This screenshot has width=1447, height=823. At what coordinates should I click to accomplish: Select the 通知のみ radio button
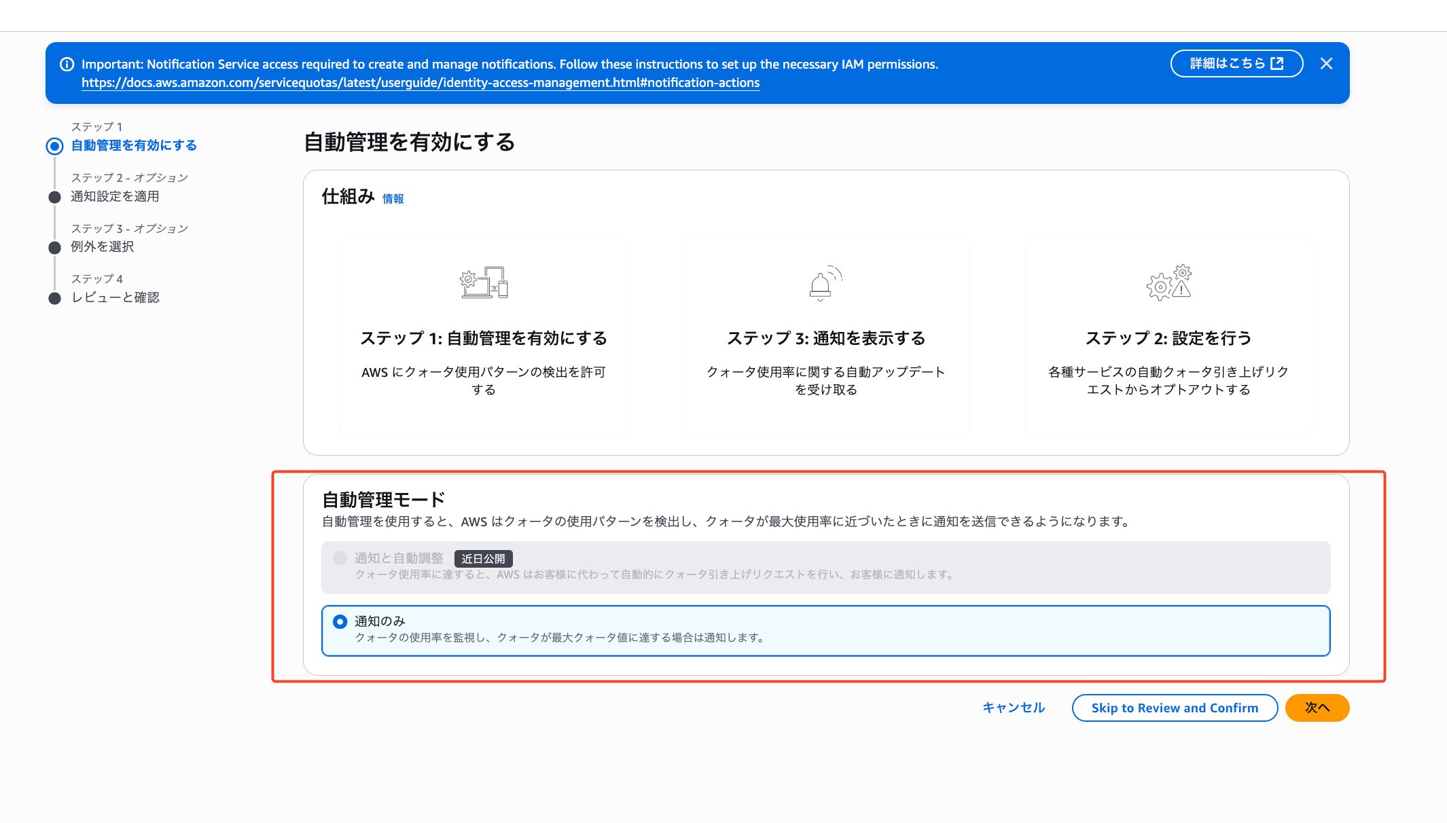point(340,622)
